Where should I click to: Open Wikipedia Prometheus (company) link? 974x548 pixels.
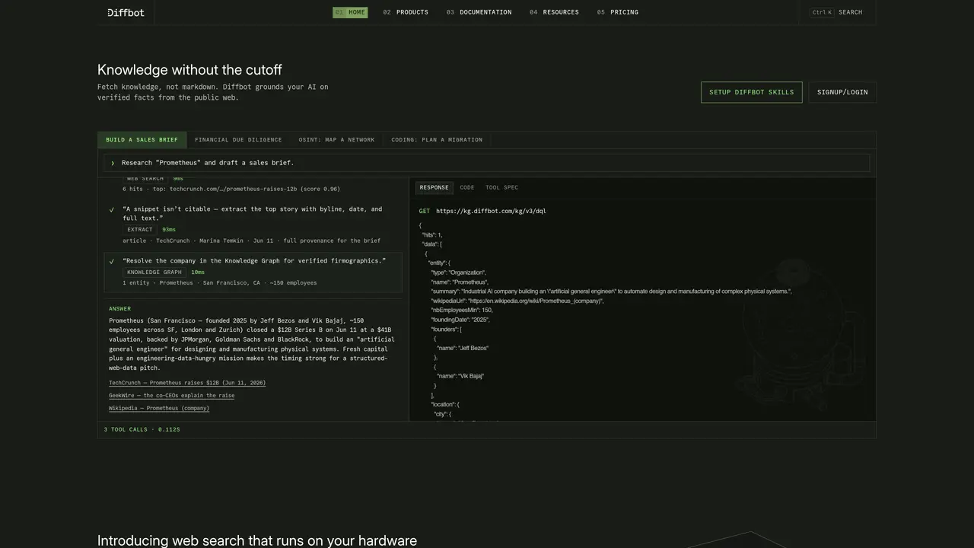coord(159,408)
